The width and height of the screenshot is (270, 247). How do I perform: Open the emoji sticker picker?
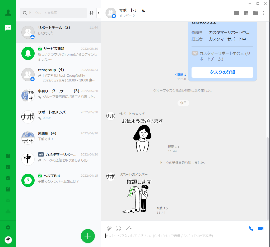(x=118, y=228)
